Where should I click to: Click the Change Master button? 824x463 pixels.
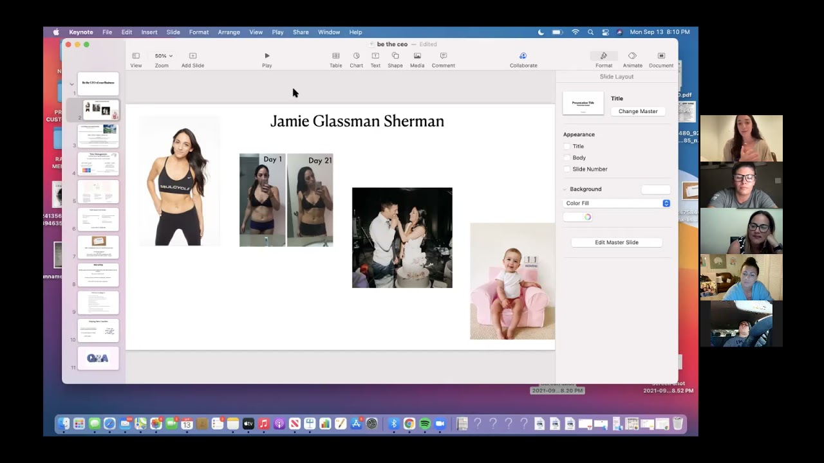638,111
